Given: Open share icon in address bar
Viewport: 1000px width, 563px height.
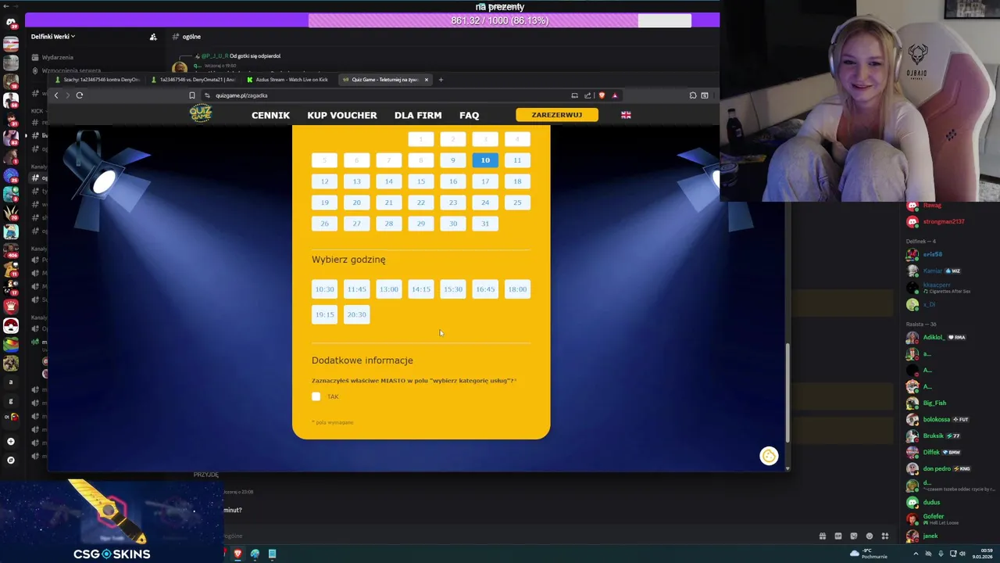Looking at the screenshot, I should (x=587, y=95).
